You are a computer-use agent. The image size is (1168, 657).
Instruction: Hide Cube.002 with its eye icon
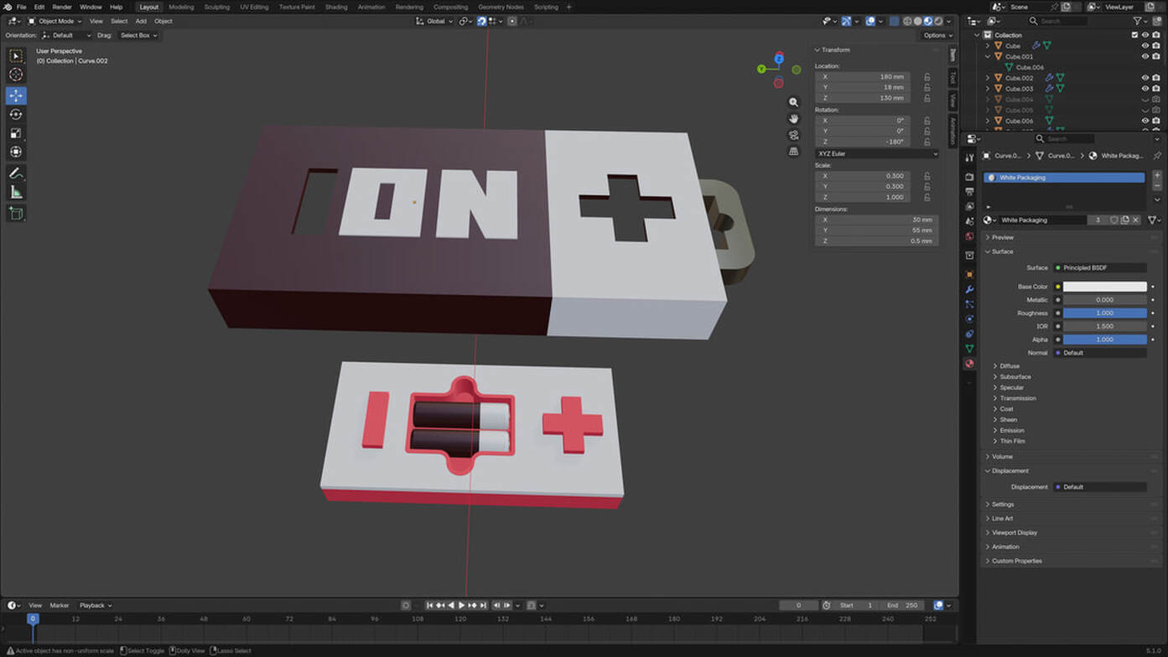point(1145,78)
